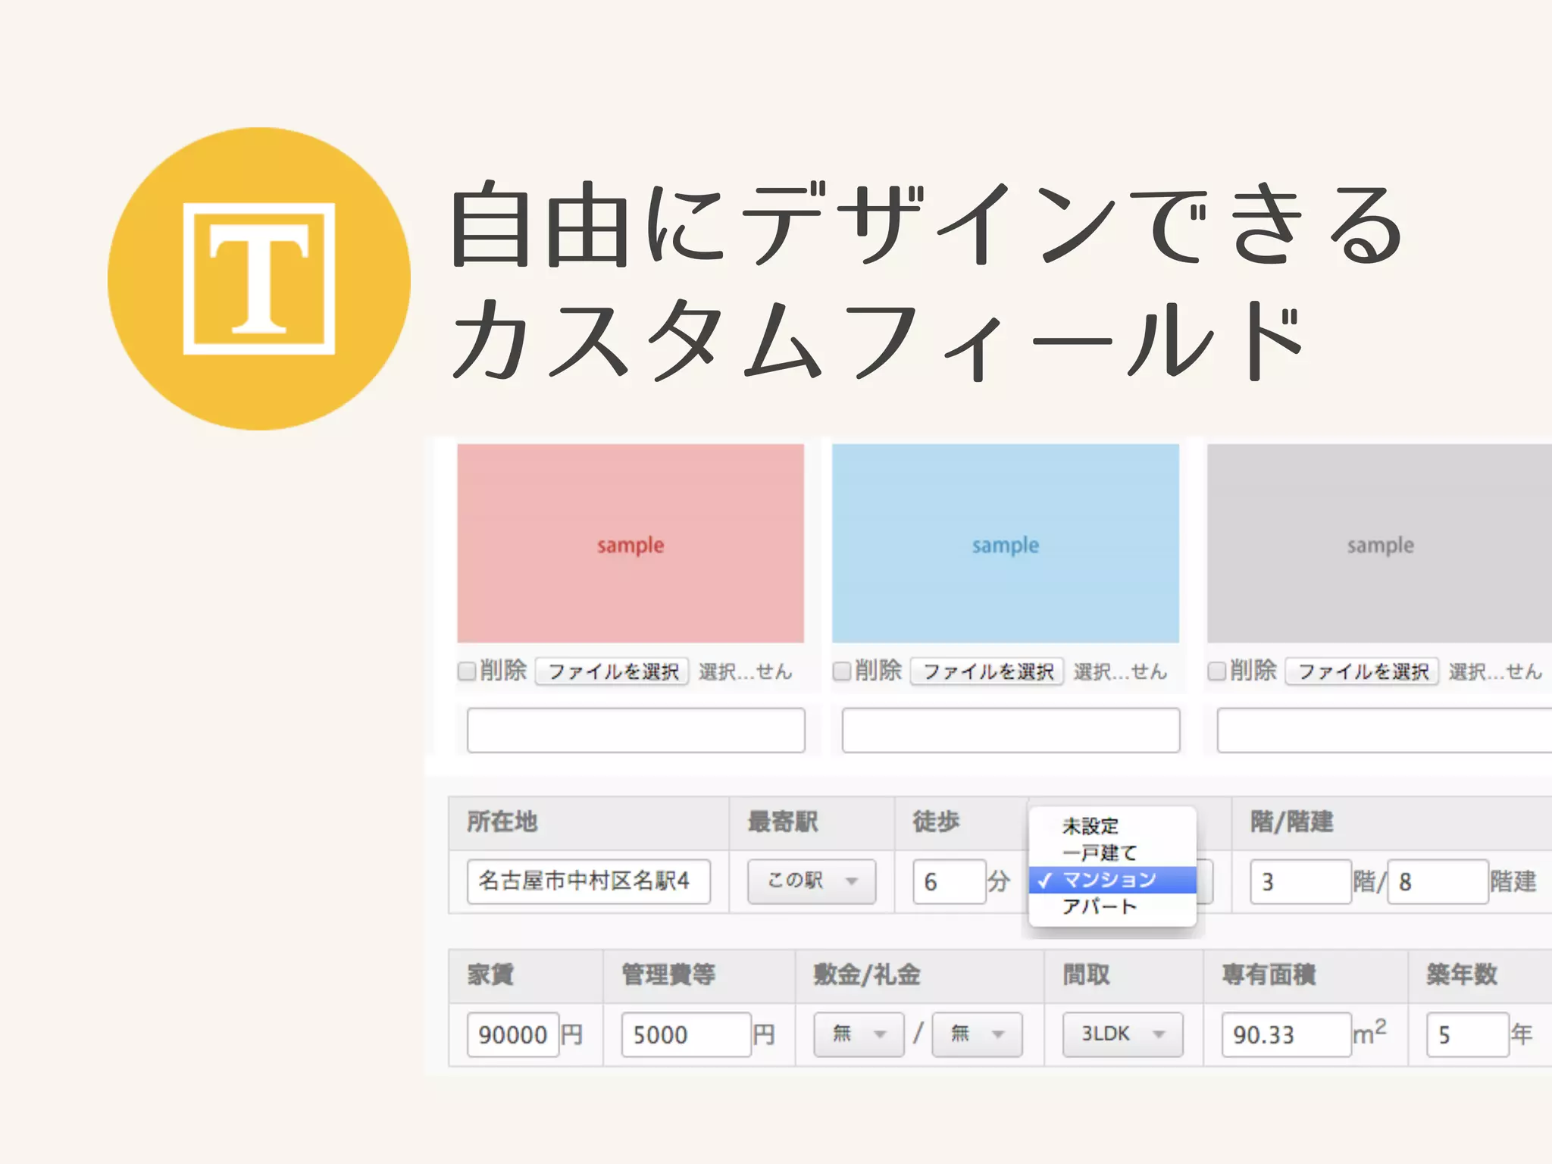The width and height of the screenshot is (1552, 1164).
Task: Open the この駅 station dropdown
Action: pos(812,881)
